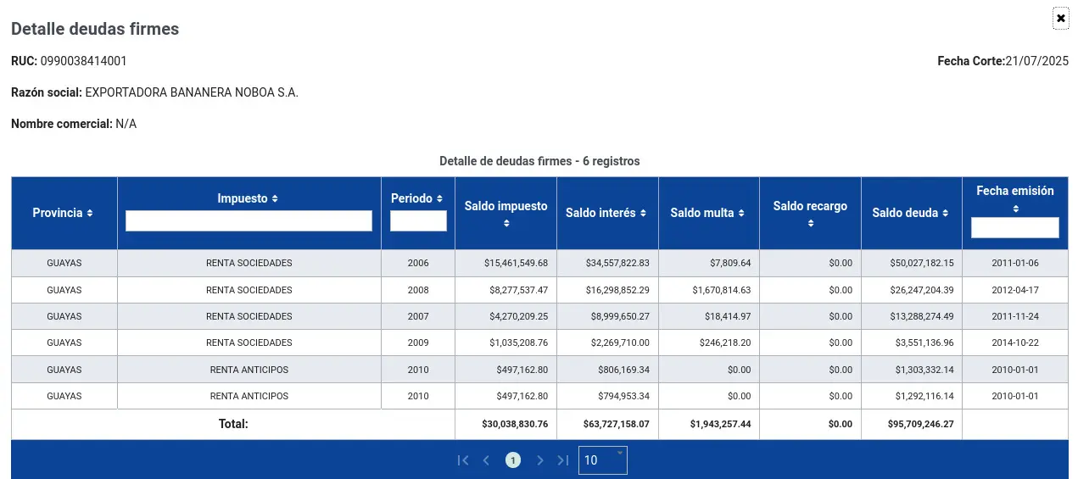This screenshot has width=1078, height=479.
Task: Click fecha emisión 2011-01-06 cell
Action: tap(1015, 263)
